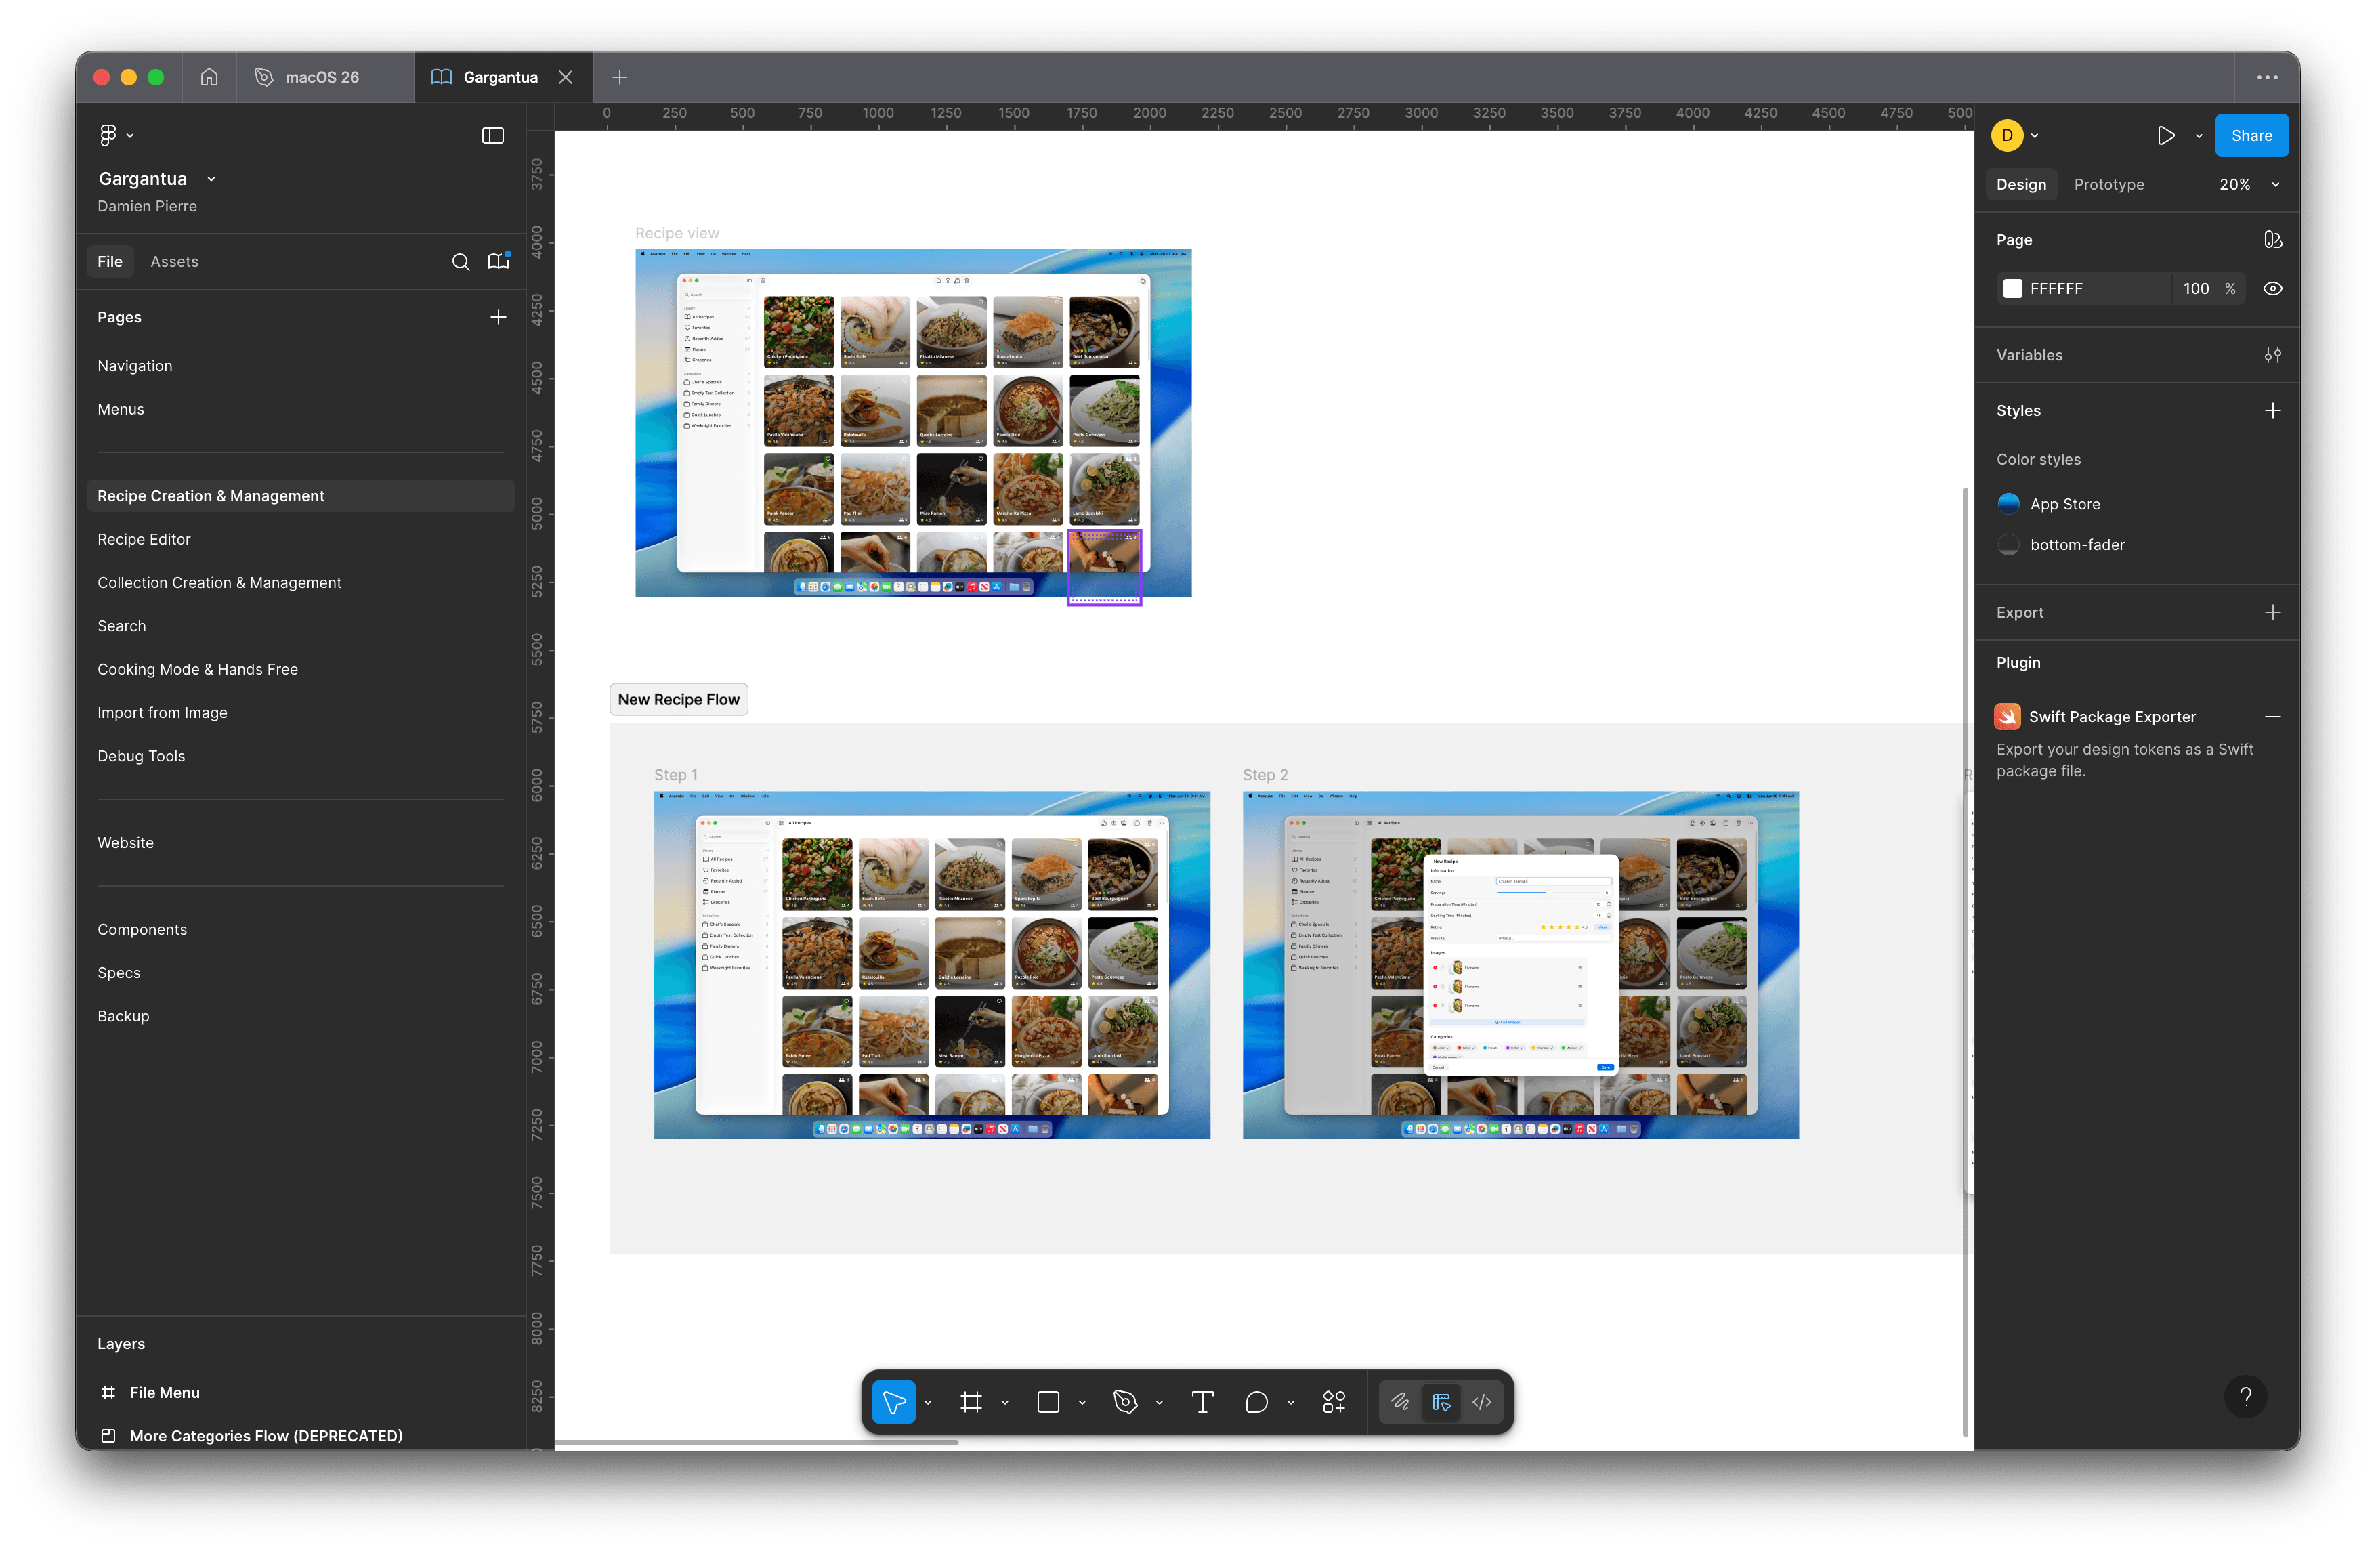Screen dimensions: 2376x1551
Task: Select the Comment tool
Action: click(1256, 1402)
